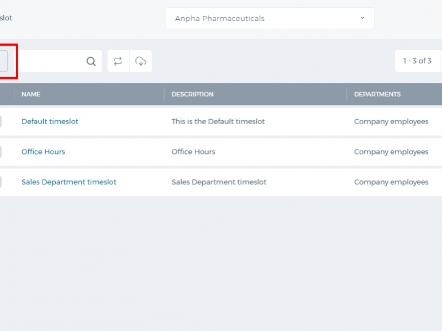Click the cloud download export icon

141,61
